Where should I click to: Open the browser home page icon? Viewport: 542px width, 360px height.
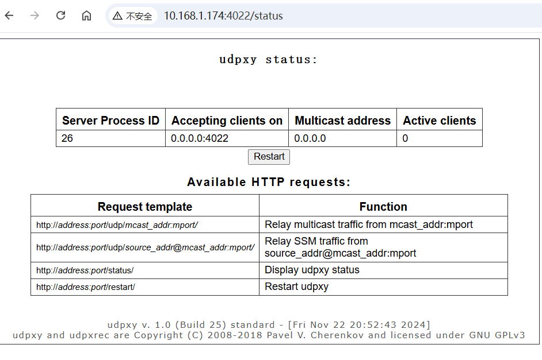(x=86, y=16)
